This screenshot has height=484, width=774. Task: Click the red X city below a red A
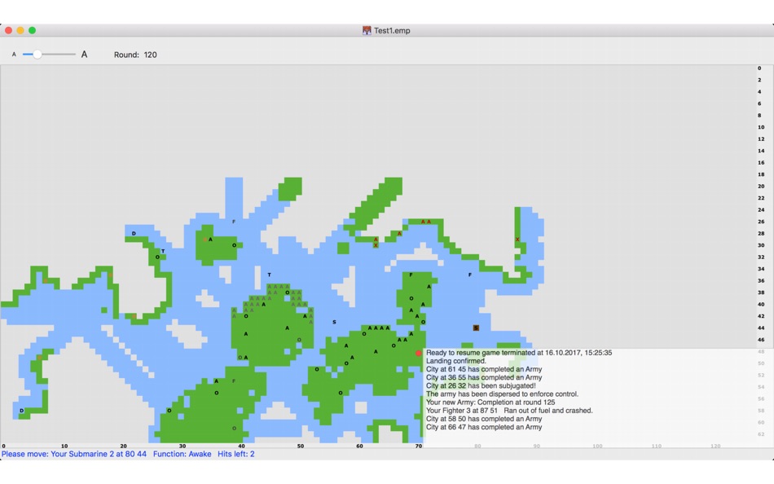click(x=376, y=245)
